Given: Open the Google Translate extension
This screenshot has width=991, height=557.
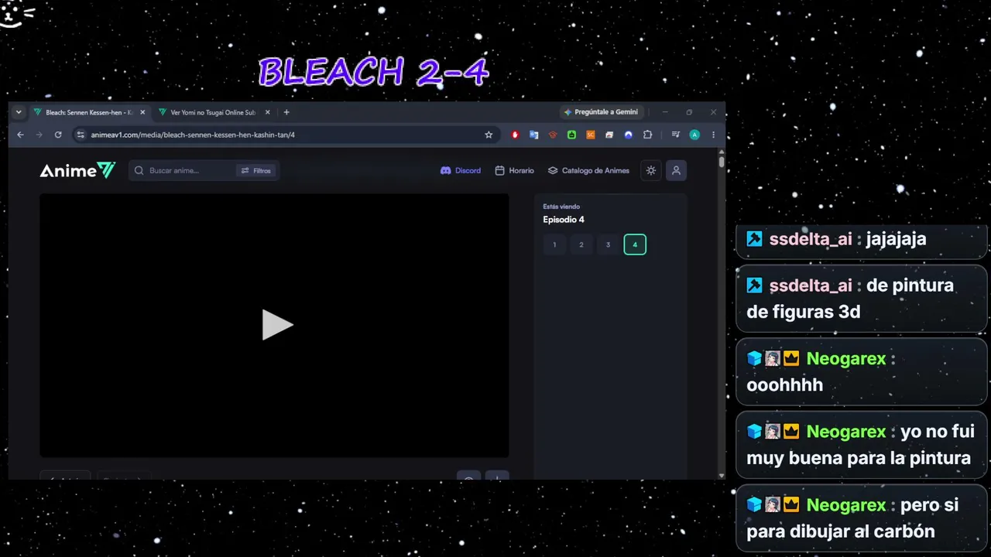Looking at the screenshot, I should click(534, 135).
